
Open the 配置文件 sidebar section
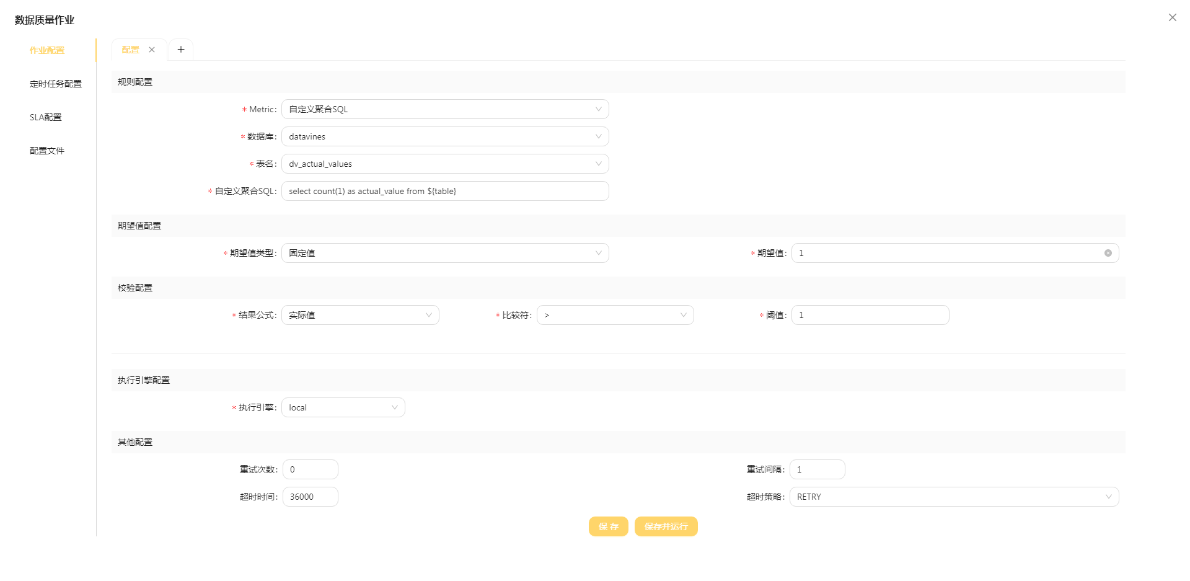(x=47, y=151)
